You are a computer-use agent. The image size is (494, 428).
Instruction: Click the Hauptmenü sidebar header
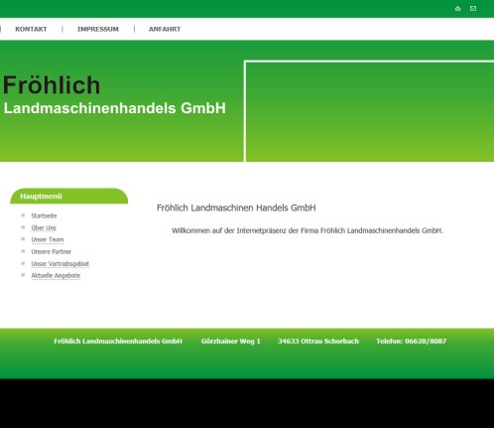(x=68, y=196)
